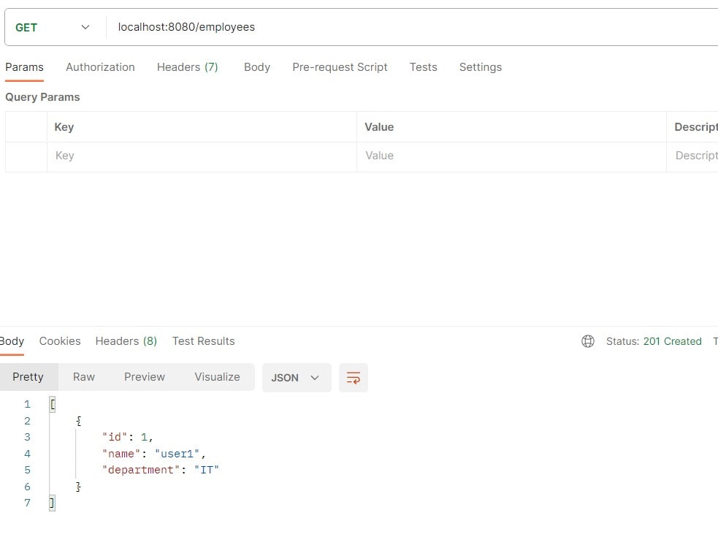Image resolution: width=718 pixels, height=537 pixels.
Task: Click the empty query param Key field
Action: [202, 156]
